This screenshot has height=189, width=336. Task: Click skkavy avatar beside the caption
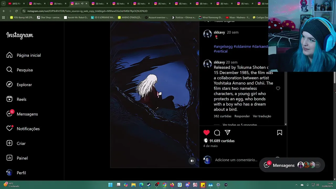pyautogui.click(x=207, y=34)
